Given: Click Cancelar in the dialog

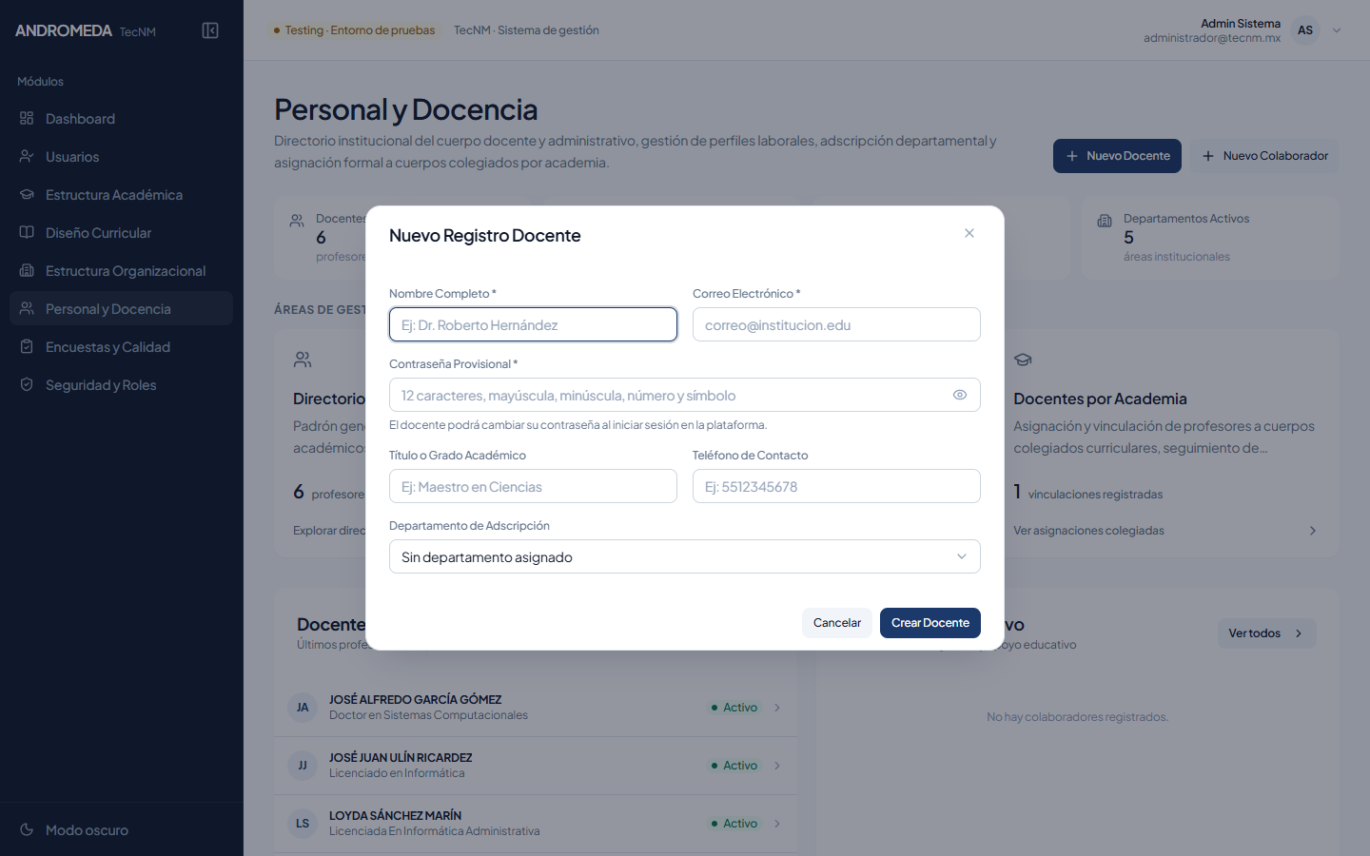Looking at the screenshot, I should pos(837,623).
